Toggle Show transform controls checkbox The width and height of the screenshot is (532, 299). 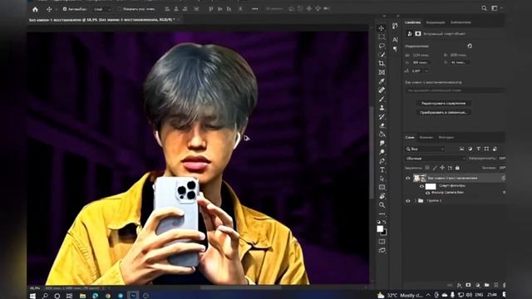point(119,9)
